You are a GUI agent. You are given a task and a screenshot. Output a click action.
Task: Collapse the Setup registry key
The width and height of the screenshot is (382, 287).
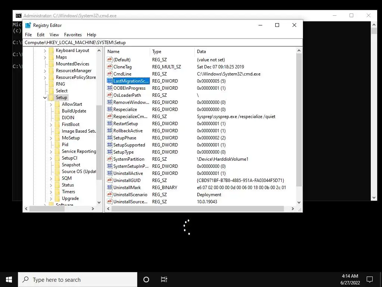point(45,98)
